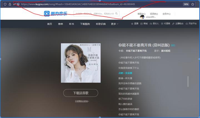The image size is (200, 118).
Task: Open the 商城 shop link
Action: click(x=144, y=24)
